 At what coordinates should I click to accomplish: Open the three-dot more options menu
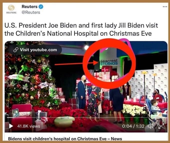pos(165,7)
